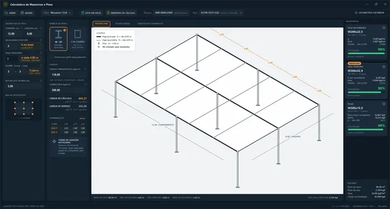This screenshot has width=390, height=209.
Task: Save the project using SALVAR
Action: tap(27, 13)
